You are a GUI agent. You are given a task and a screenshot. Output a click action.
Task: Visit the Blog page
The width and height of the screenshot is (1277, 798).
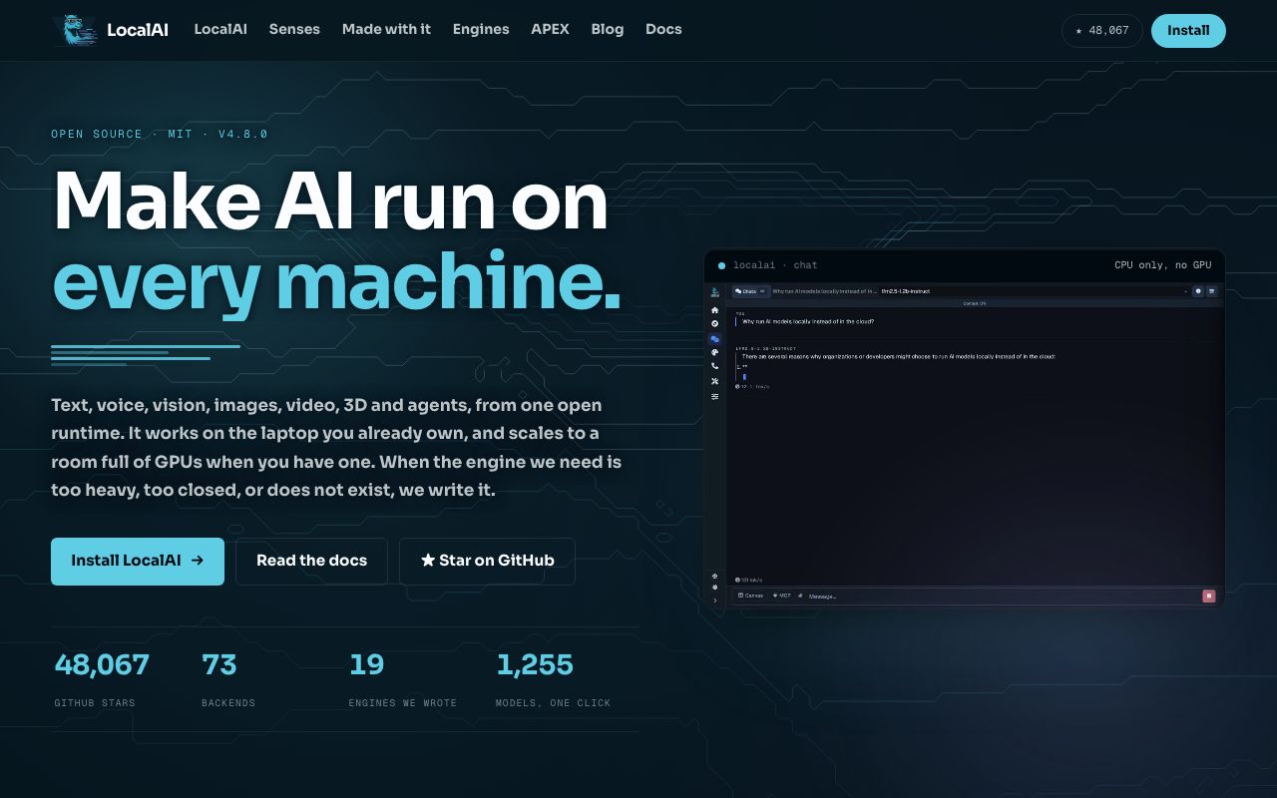[608, 30]
